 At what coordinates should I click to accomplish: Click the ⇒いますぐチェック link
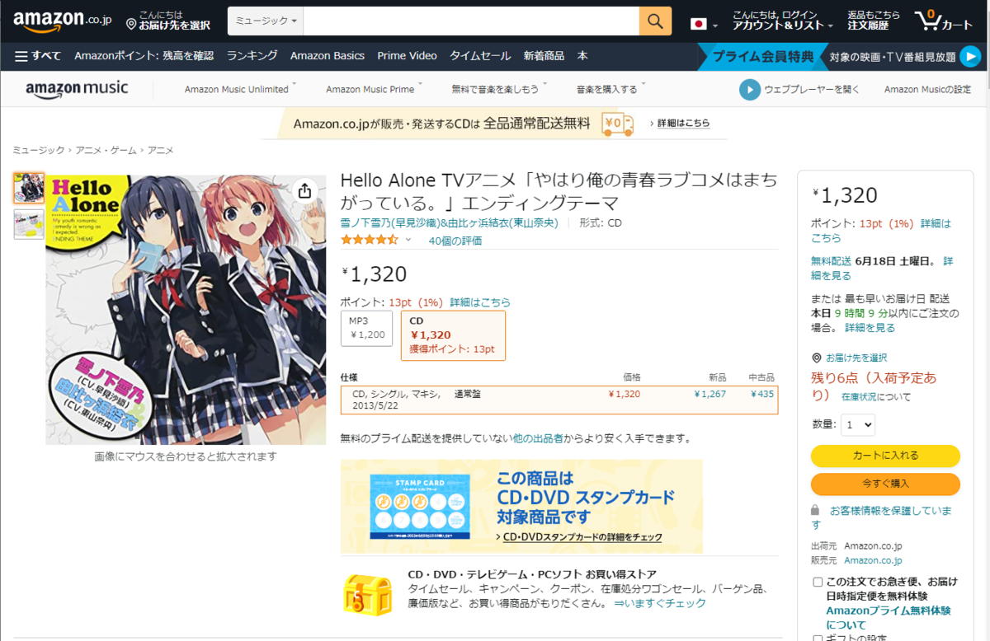[x=660, y=603]
